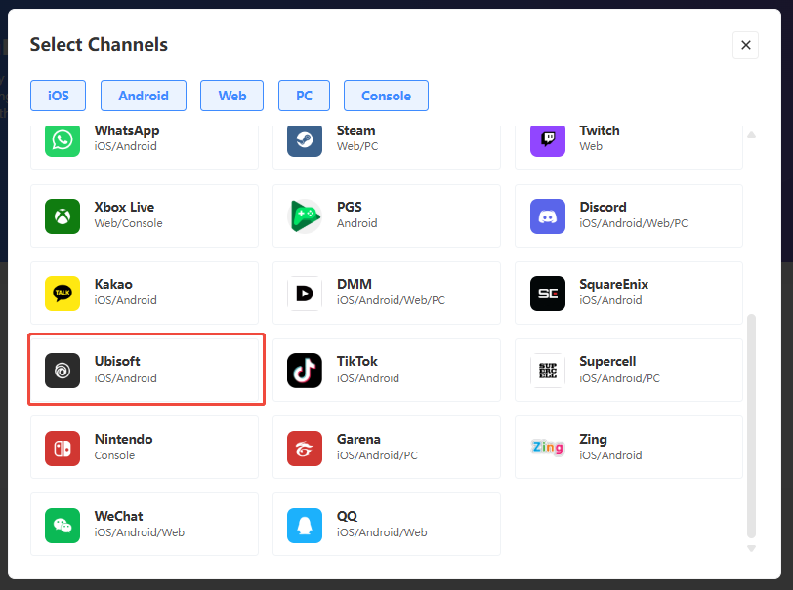This screenshot has width=793, height=590.
Task: Click the Kakao Talk icon
Action: click(63, 293)
